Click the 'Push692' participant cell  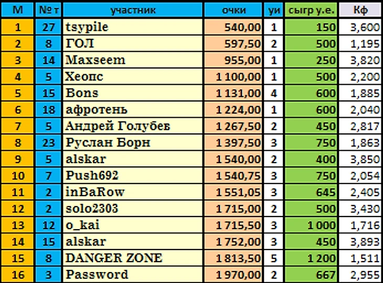point(133,175)
